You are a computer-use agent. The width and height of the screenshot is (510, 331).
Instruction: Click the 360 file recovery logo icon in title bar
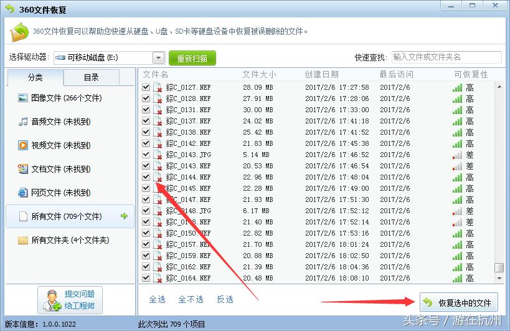click(10, 9)
